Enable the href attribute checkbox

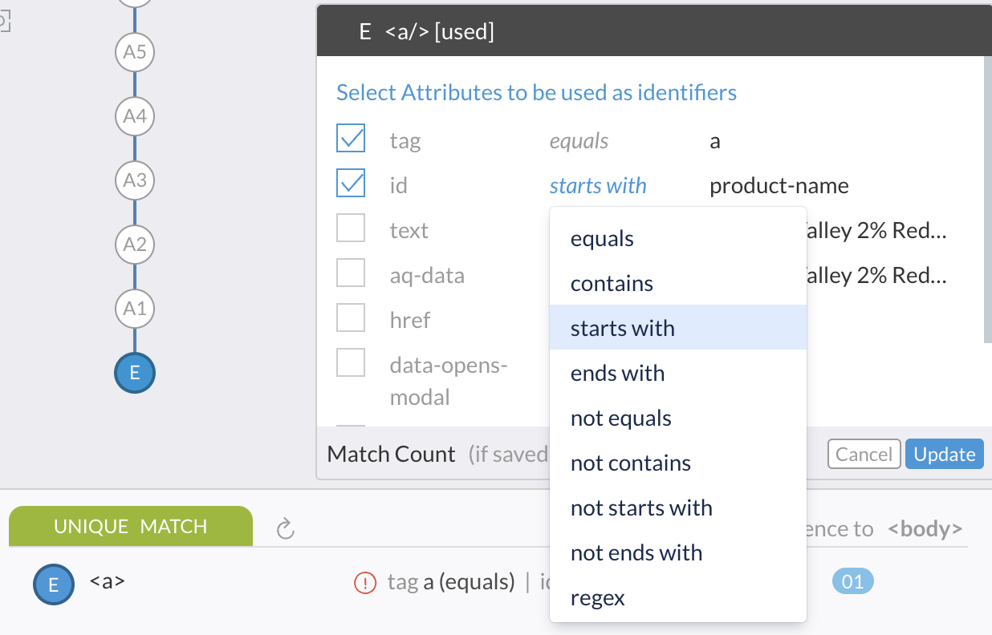click(351, 317)
